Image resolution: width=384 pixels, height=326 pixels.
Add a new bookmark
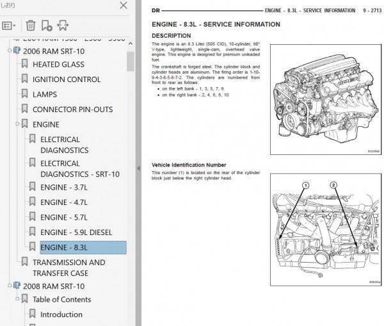(47, 26)
